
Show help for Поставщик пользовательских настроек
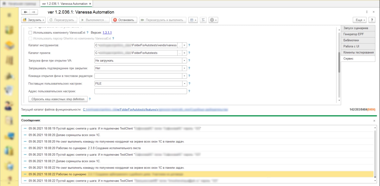click(189, 84)
